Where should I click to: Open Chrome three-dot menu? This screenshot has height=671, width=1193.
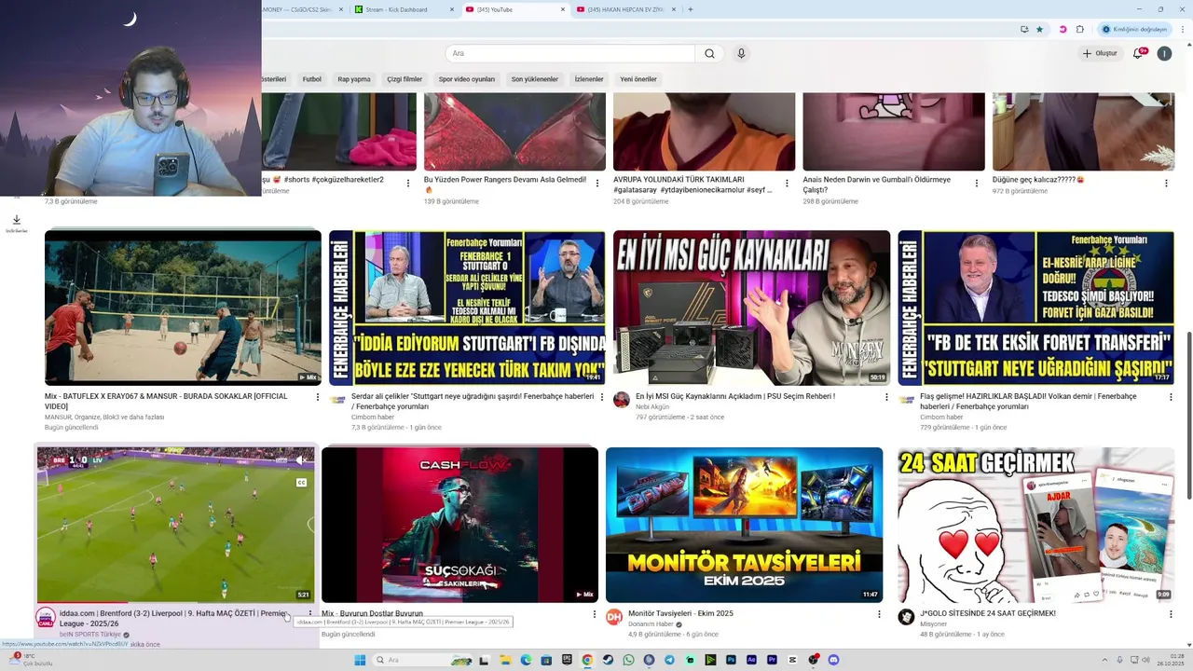click(1184, 29)
